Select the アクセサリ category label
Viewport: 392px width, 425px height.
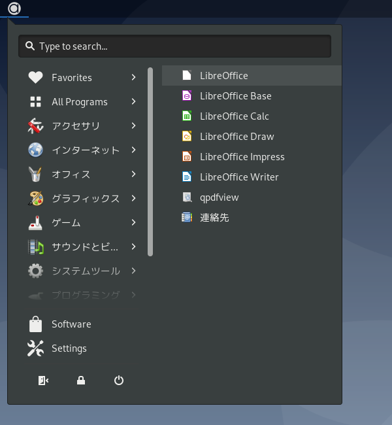(x=76, y=126)
